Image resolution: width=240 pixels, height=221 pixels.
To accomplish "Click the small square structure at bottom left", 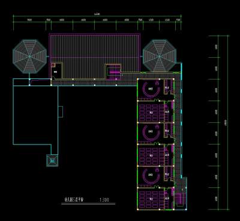I will (x=52, y=160).
